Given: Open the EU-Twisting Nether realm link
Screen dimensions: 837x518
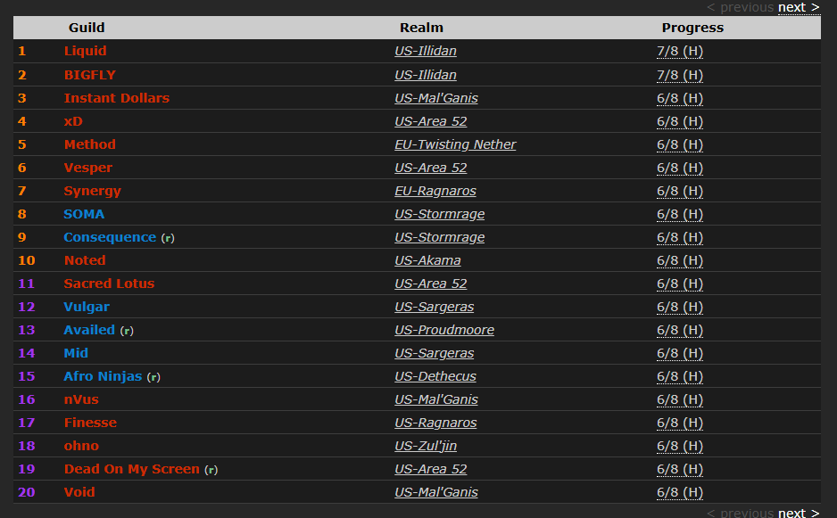Looking at the screenshot, I should point(455,144).
